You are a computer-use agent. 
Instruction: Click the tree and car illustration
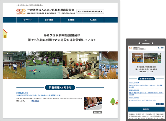(x=114, y=101)
